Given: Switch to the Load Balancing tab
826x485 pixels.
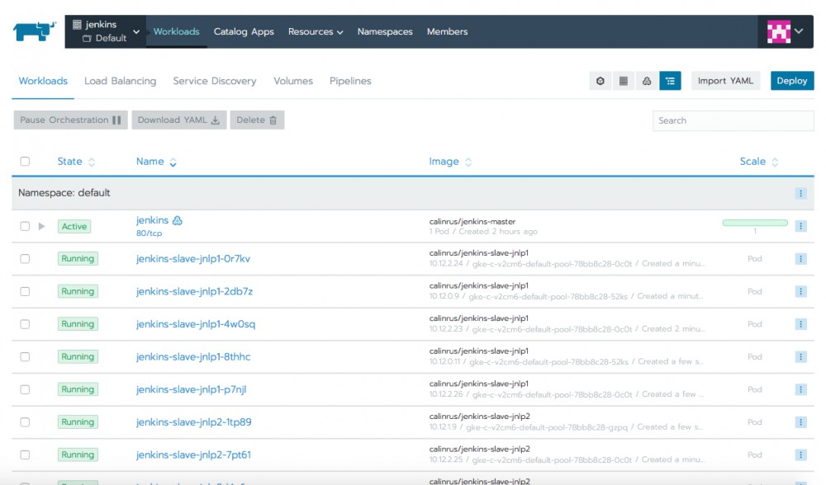Looking at the screenshot, I should tap(120, 81).
